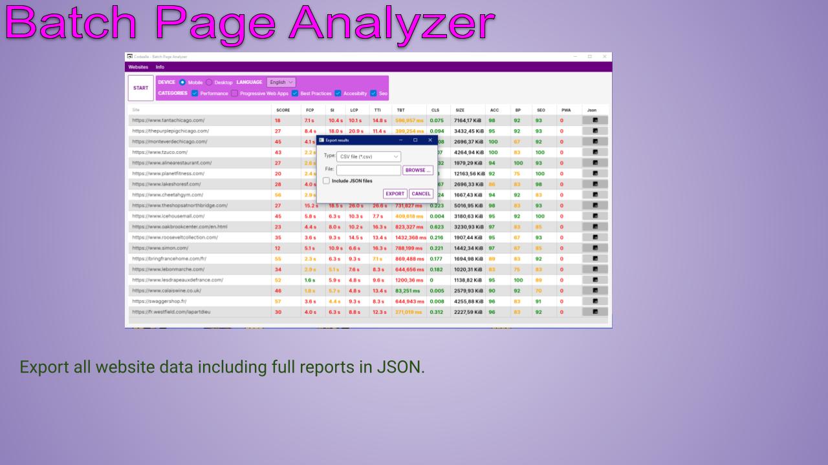The image size is (828, 465).
Task: Open Json report for fr.westfield.com row
Action: (594, 312)
